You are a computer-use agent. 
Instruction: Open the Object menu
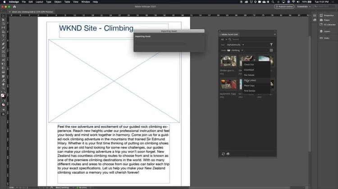coord(58,2)
